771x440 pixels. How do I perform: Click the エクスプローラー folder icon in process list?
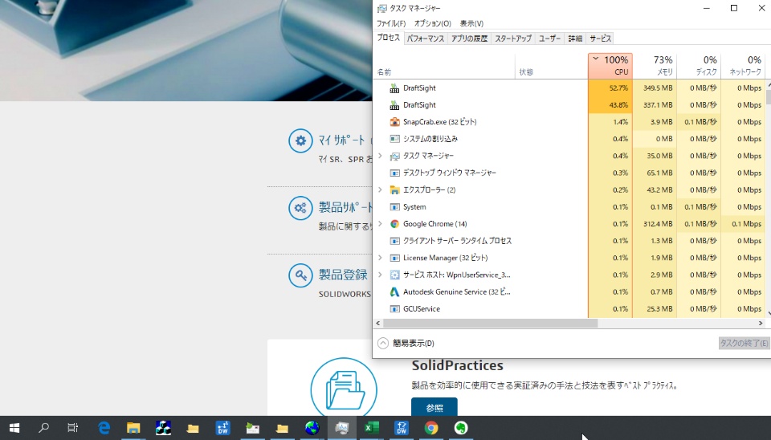(394, 189)
